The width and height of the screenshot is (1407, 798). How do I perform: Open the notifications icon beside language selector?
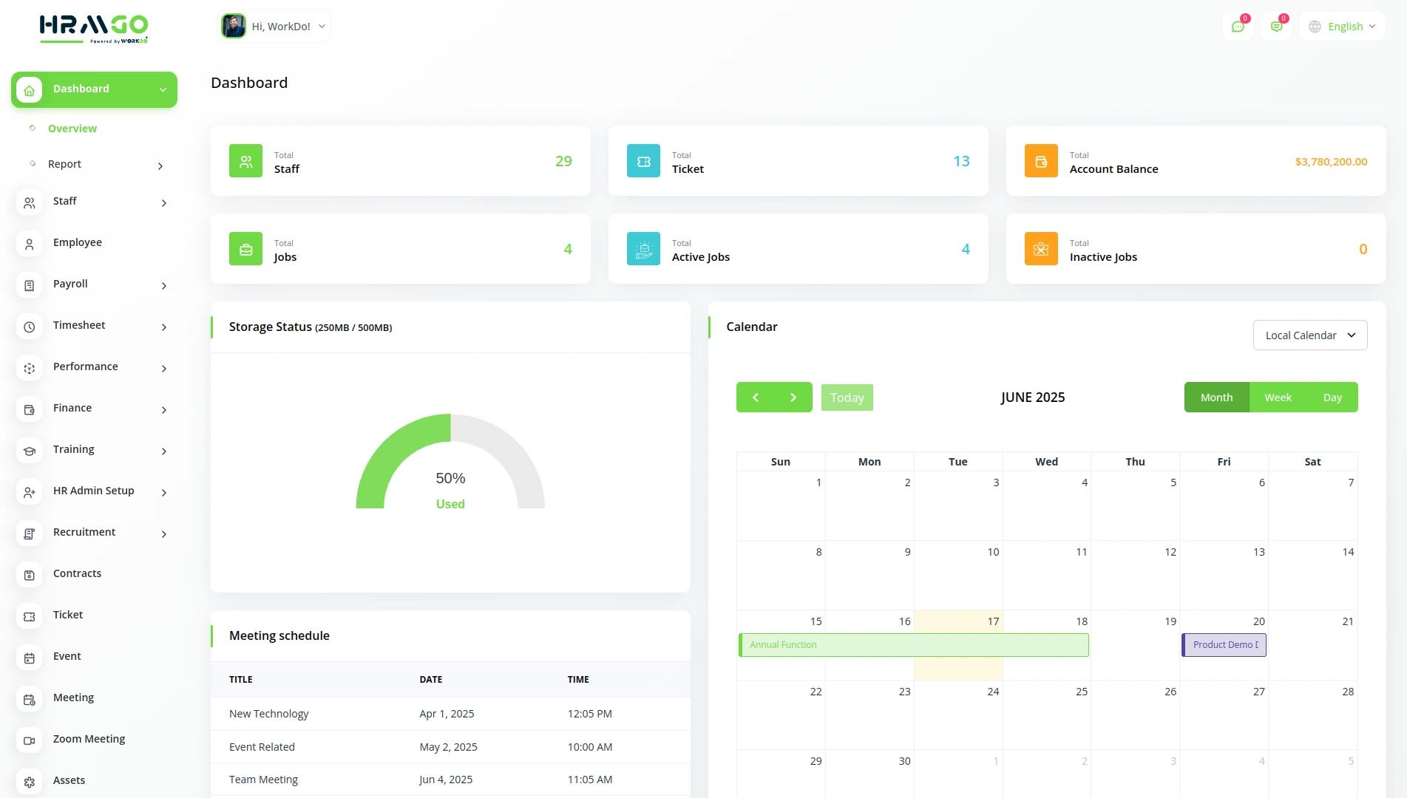(x=1276, y=27)
